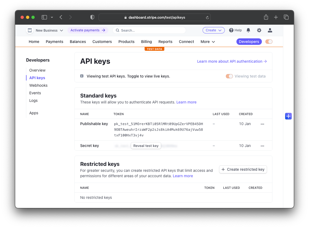Open a new tab with plus icon

click(276, 17)
